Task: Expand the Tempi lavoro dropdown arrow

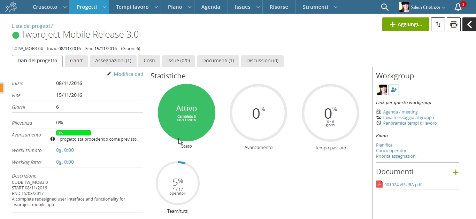Action: 156,7
